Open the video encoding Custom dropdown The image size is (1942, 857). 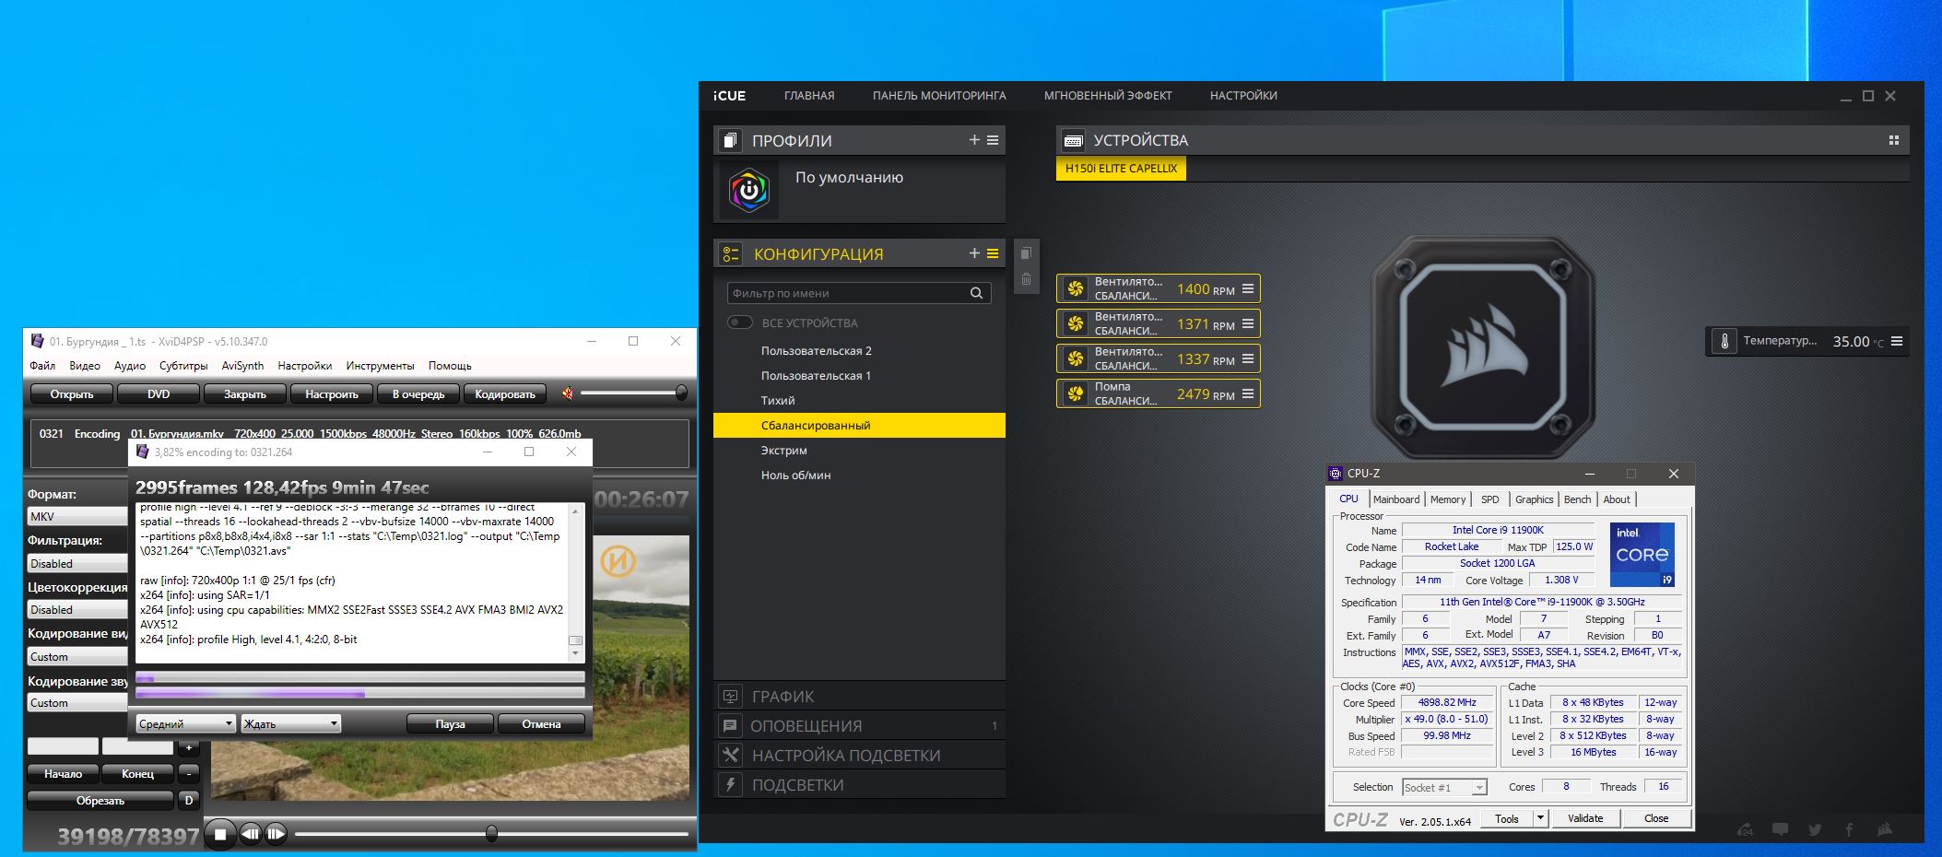(x=77, y=656)
